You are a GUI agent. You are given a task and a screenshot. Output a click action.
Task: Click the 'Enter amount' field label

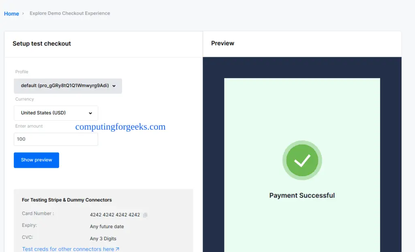coord(29,126)
